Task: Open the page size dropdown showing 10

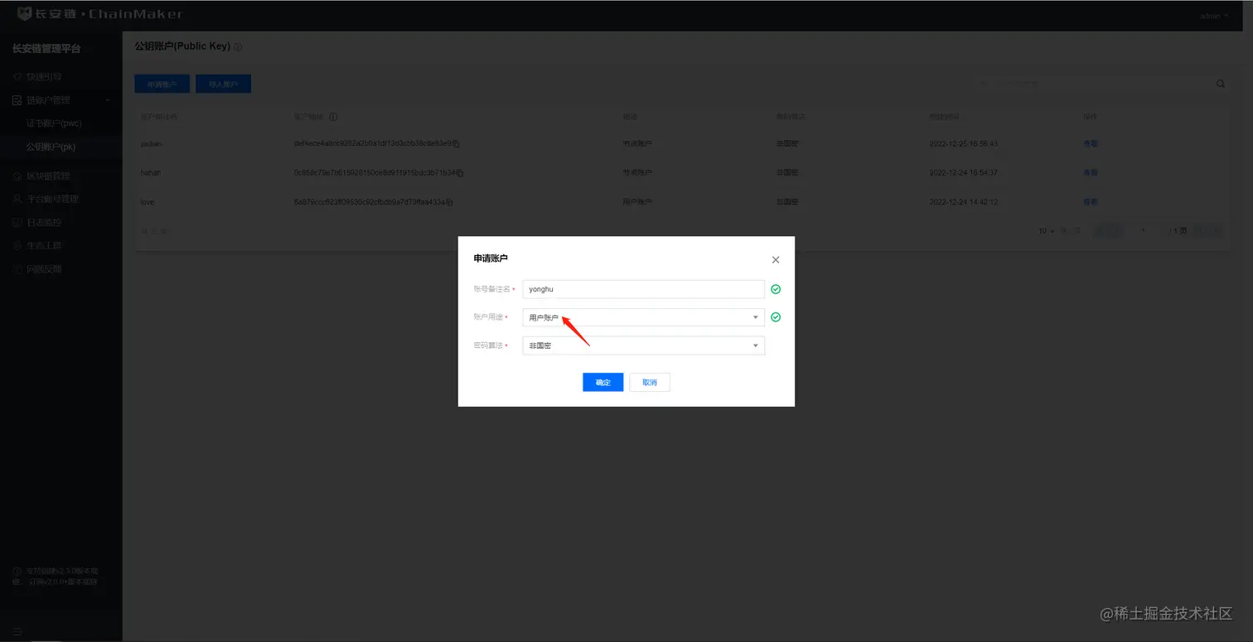Action: (1047, 231)
